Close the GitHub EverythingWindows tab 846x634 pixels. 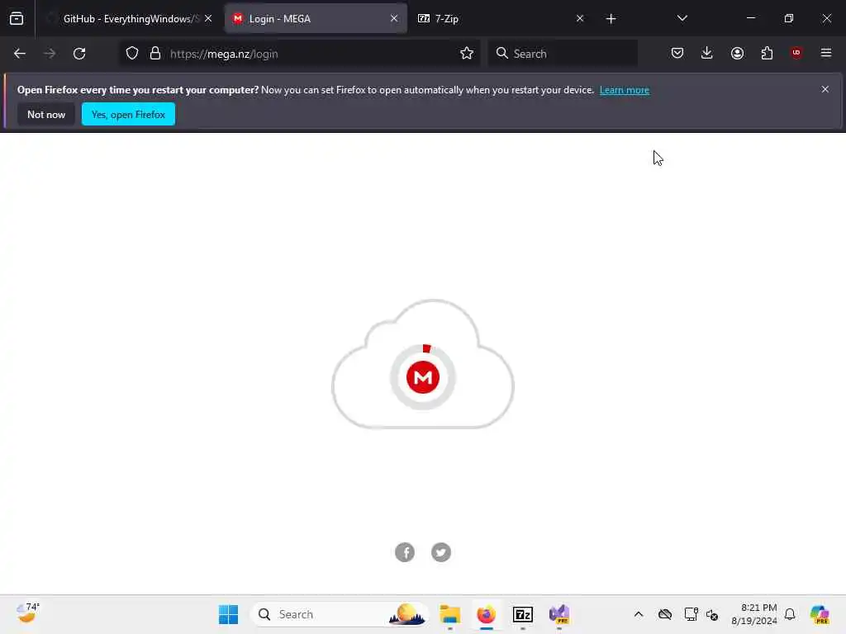coord(208,18)
